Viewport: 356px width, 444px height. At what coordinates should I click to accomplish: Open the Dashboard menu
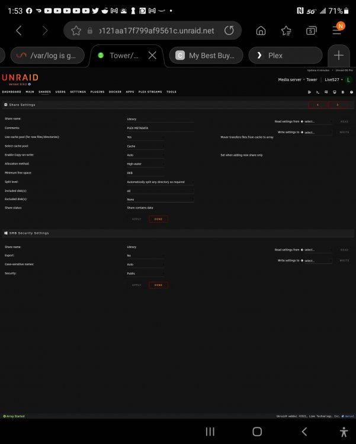(x=12, y=92)
